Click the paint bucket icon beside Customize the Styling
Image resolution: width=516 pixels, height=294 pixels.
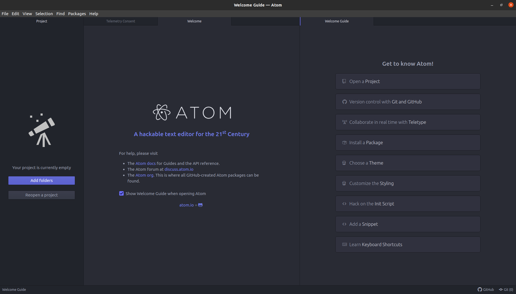344,183
